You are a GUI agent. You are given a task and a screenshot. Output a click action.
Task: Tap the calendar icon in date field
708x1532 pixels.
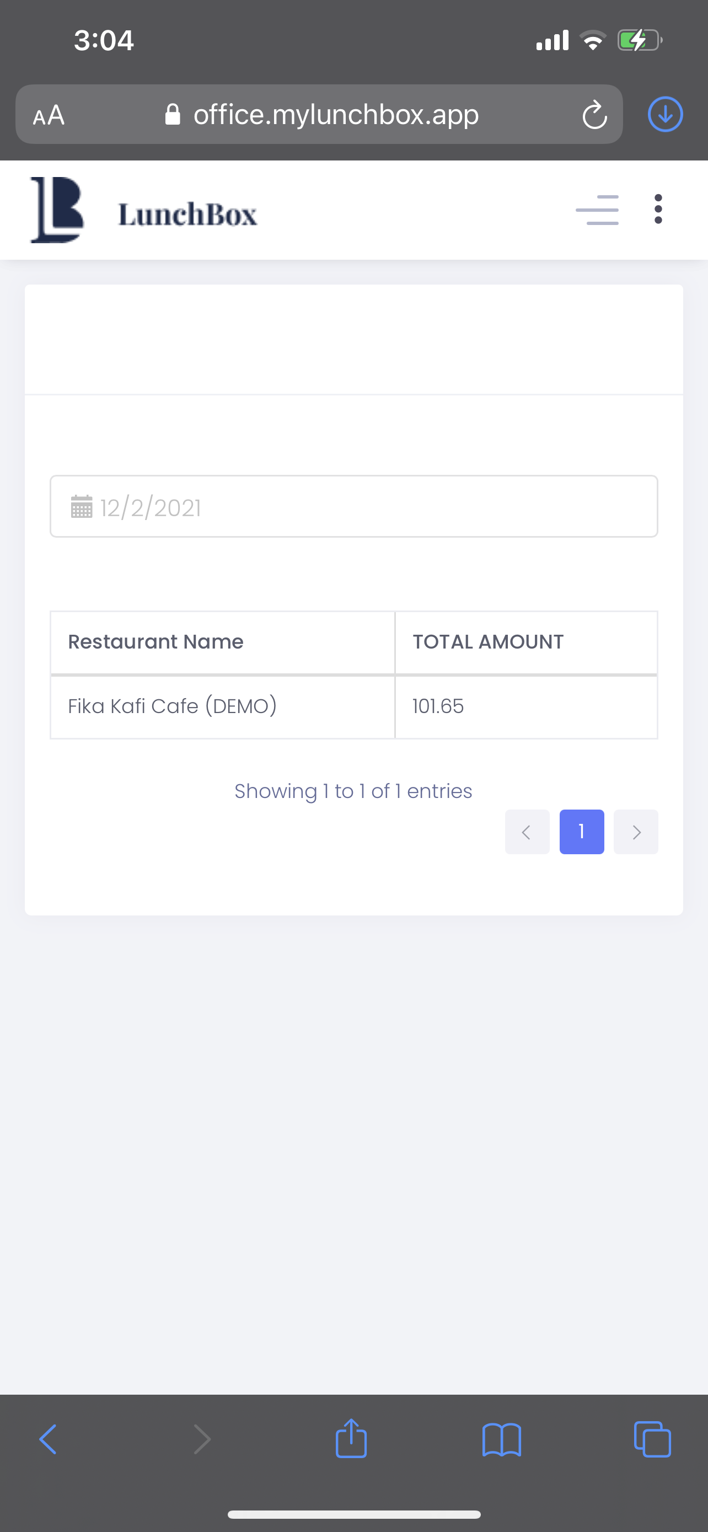82,507
